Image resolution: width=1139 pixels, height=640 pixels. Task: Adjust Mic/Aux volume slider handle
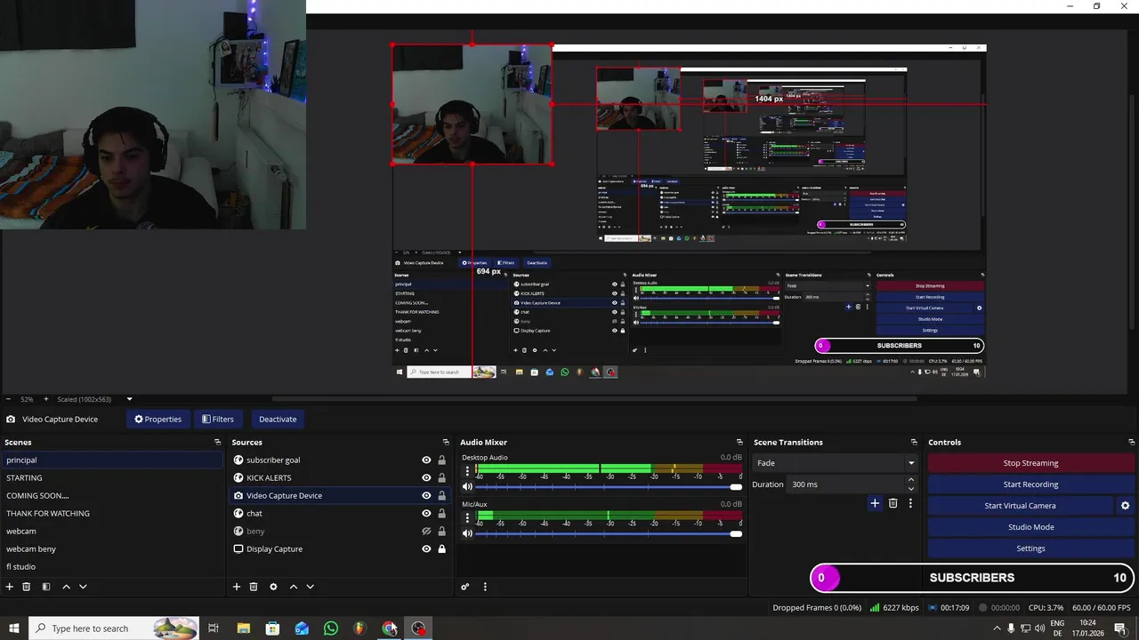coord(736,533)
